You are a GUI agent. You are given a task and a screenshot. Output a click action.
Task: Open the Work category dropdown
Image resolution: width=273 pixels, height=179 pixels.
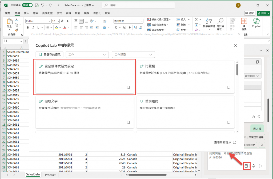(x=87, y=55)
